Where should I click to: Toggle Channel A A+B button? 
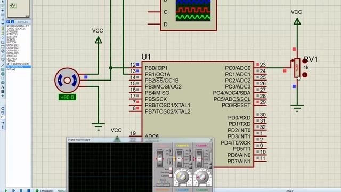tap(191, 167)
